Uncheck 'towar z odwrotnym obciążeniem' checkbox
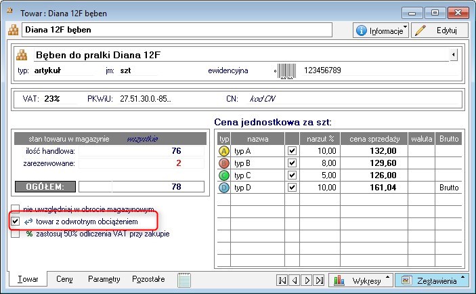The image size is (476, 294). pos(15,222)
